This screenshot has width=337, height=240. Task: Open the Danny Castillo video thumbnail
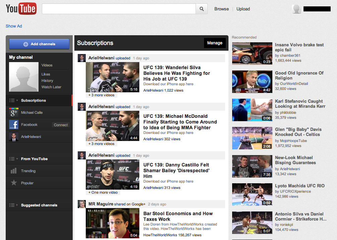click(113, 175)
